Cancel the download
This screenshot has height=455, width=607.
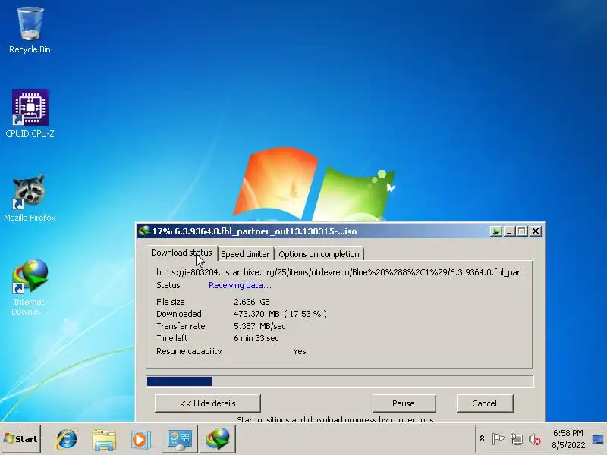[x=485, y=403]
